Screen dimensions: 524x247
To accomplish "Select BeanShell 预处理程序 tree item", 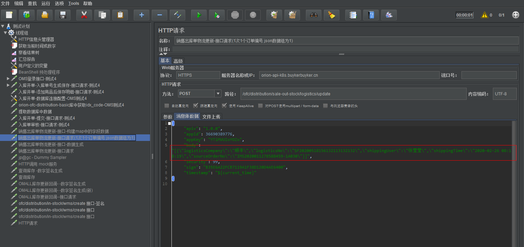I will pos(39,72).
